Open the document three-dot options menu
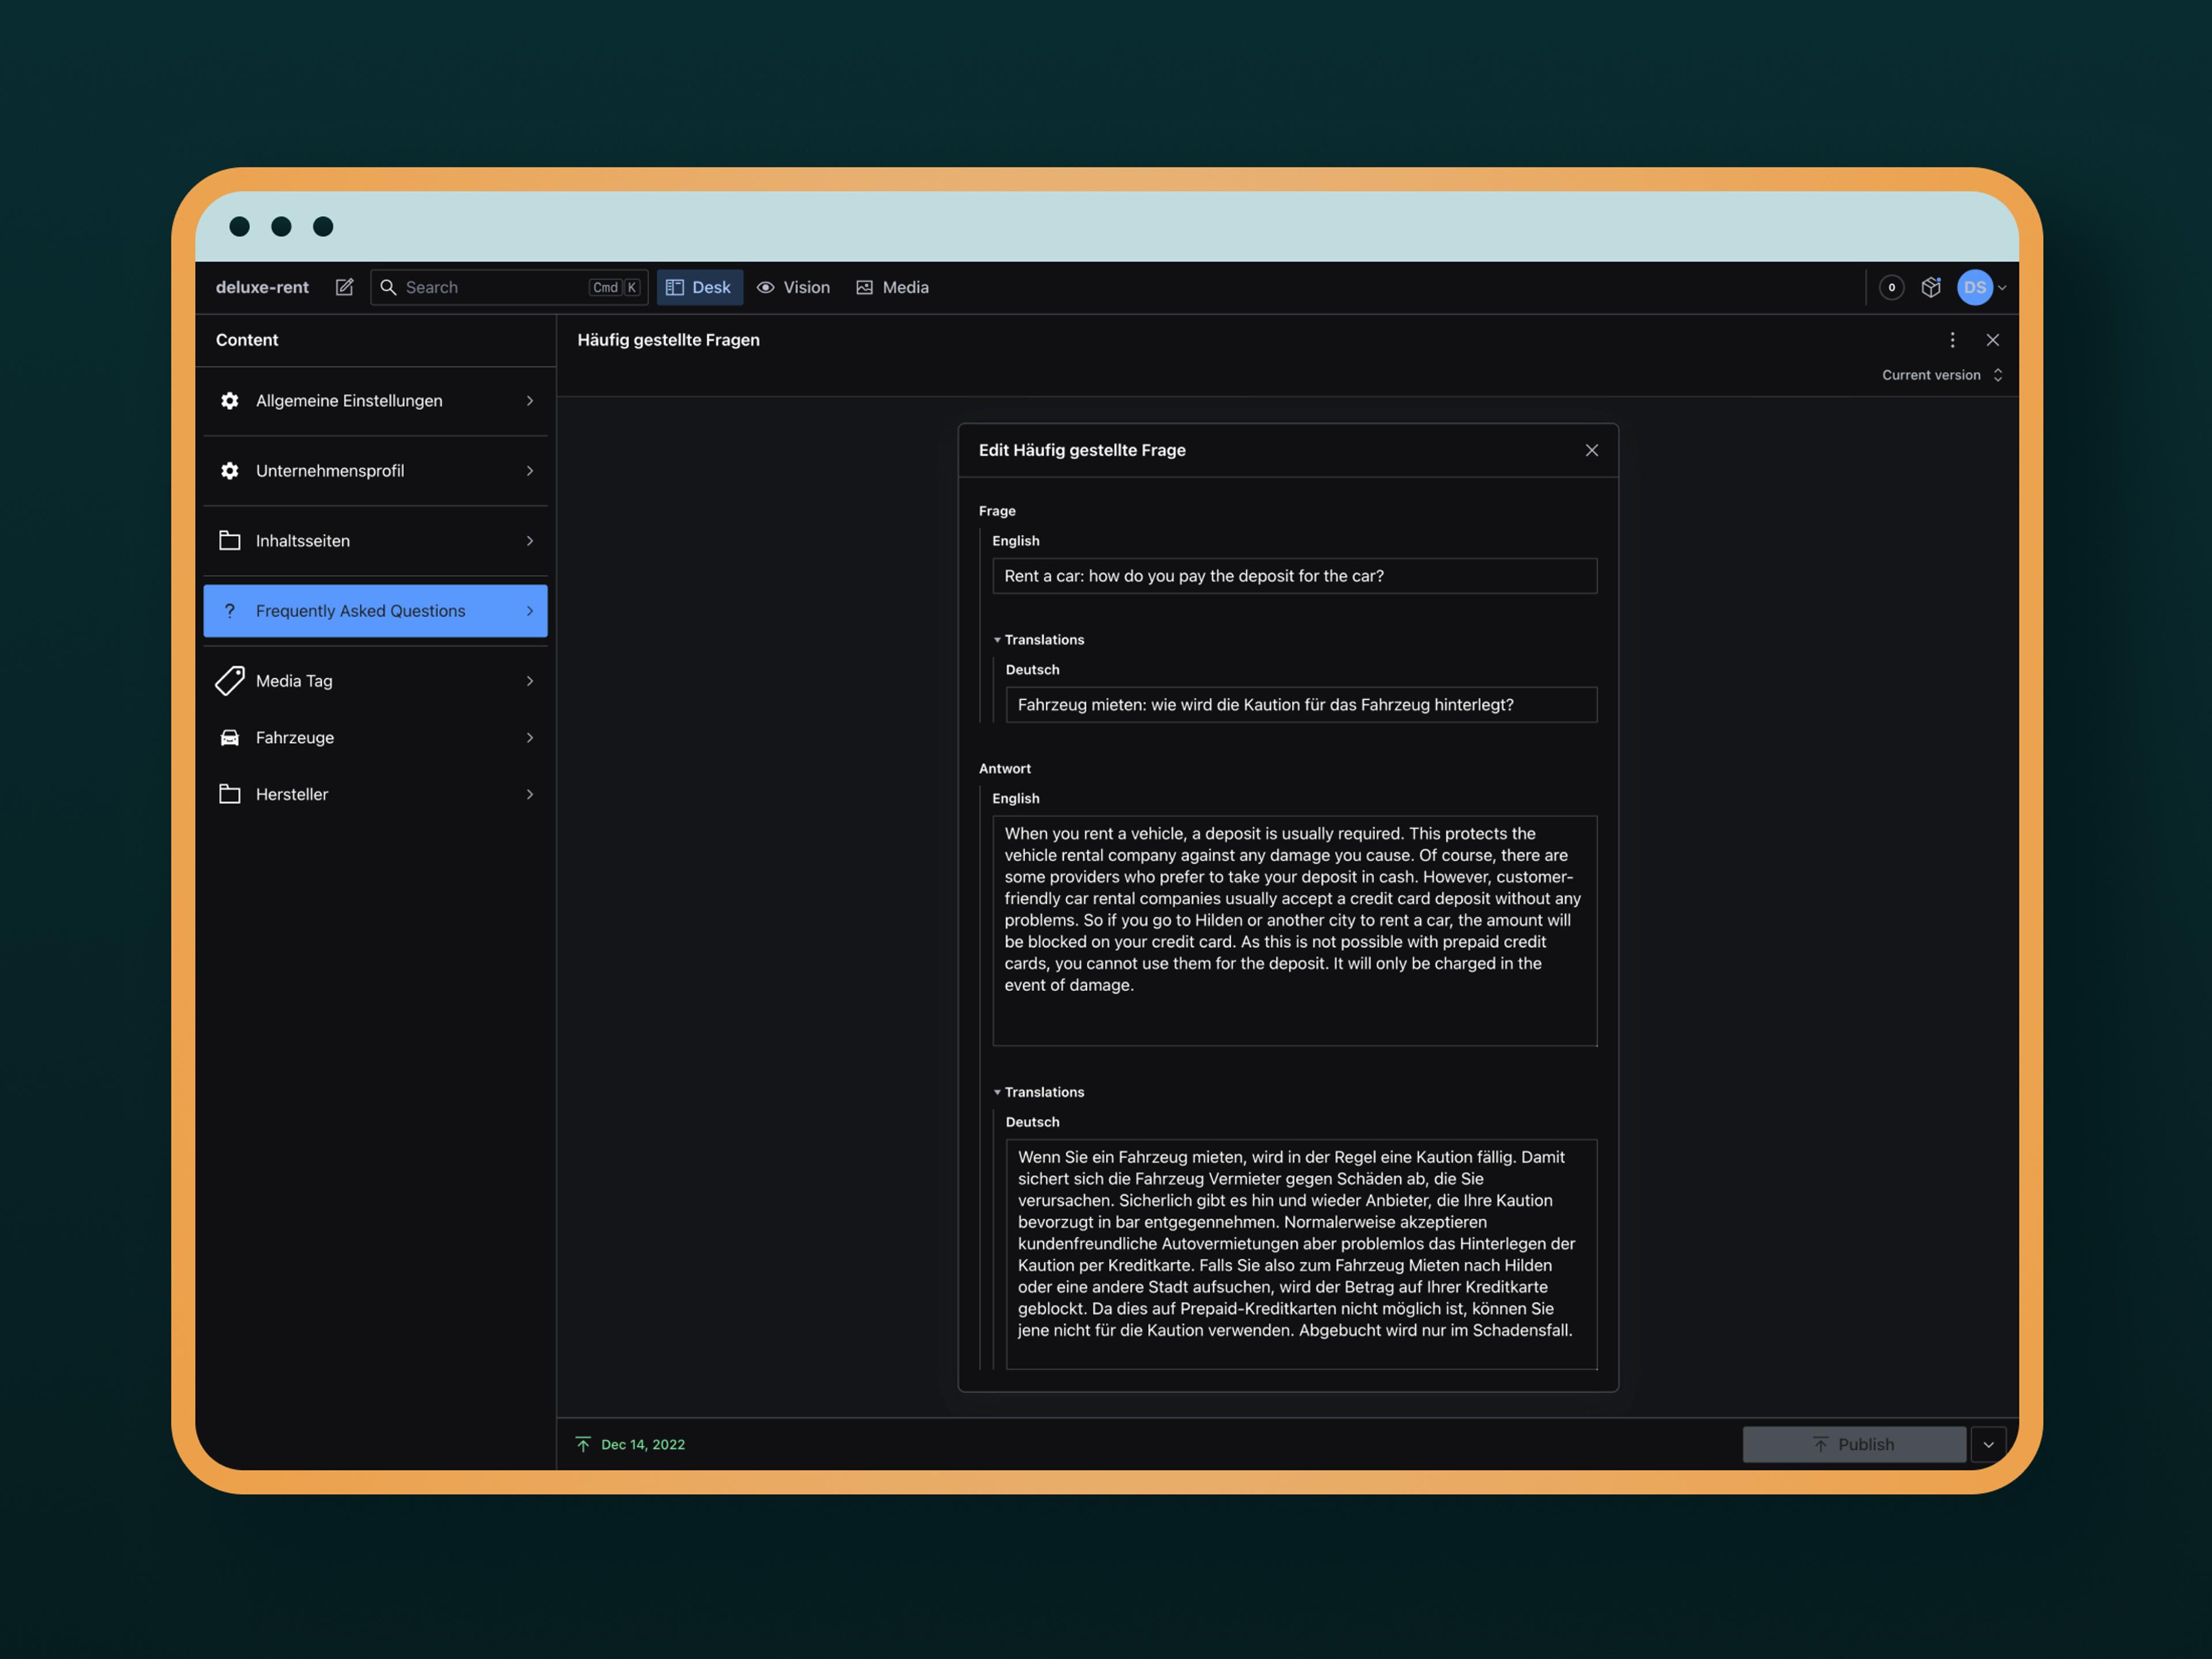This screenshot has height=1659, width=2212. [1952, 340]
